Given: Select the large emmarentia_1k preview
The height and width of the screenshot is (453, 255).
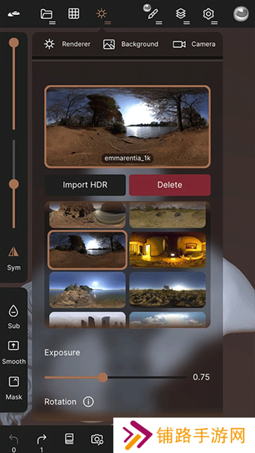Looking at the screenshot, I should coord(127,127).
